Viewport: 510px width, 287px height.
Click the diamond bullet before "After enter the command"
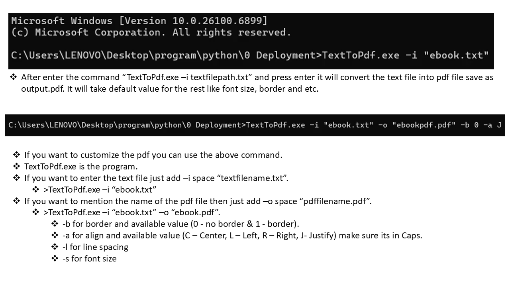click(14, 77)
